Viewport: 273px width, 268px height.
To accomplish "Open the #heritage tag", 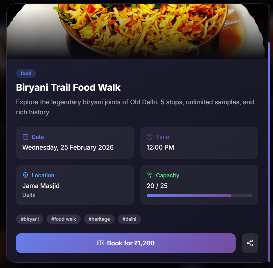I will [x=99, y=219].
